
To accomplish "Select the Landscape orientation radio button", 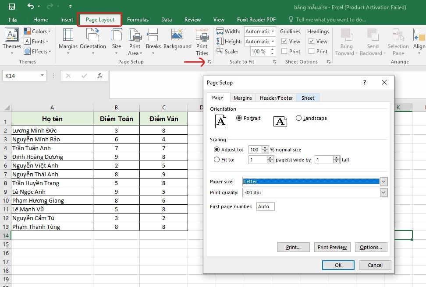I will point(299,118).
